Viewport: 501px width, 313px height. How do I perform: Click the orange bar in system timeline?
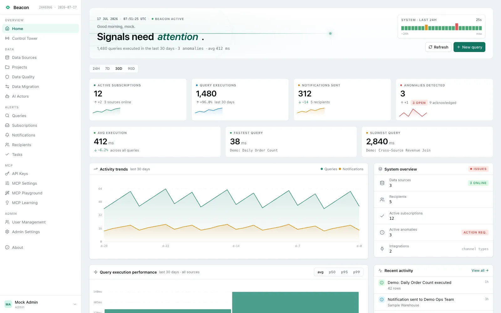[426, 28]
